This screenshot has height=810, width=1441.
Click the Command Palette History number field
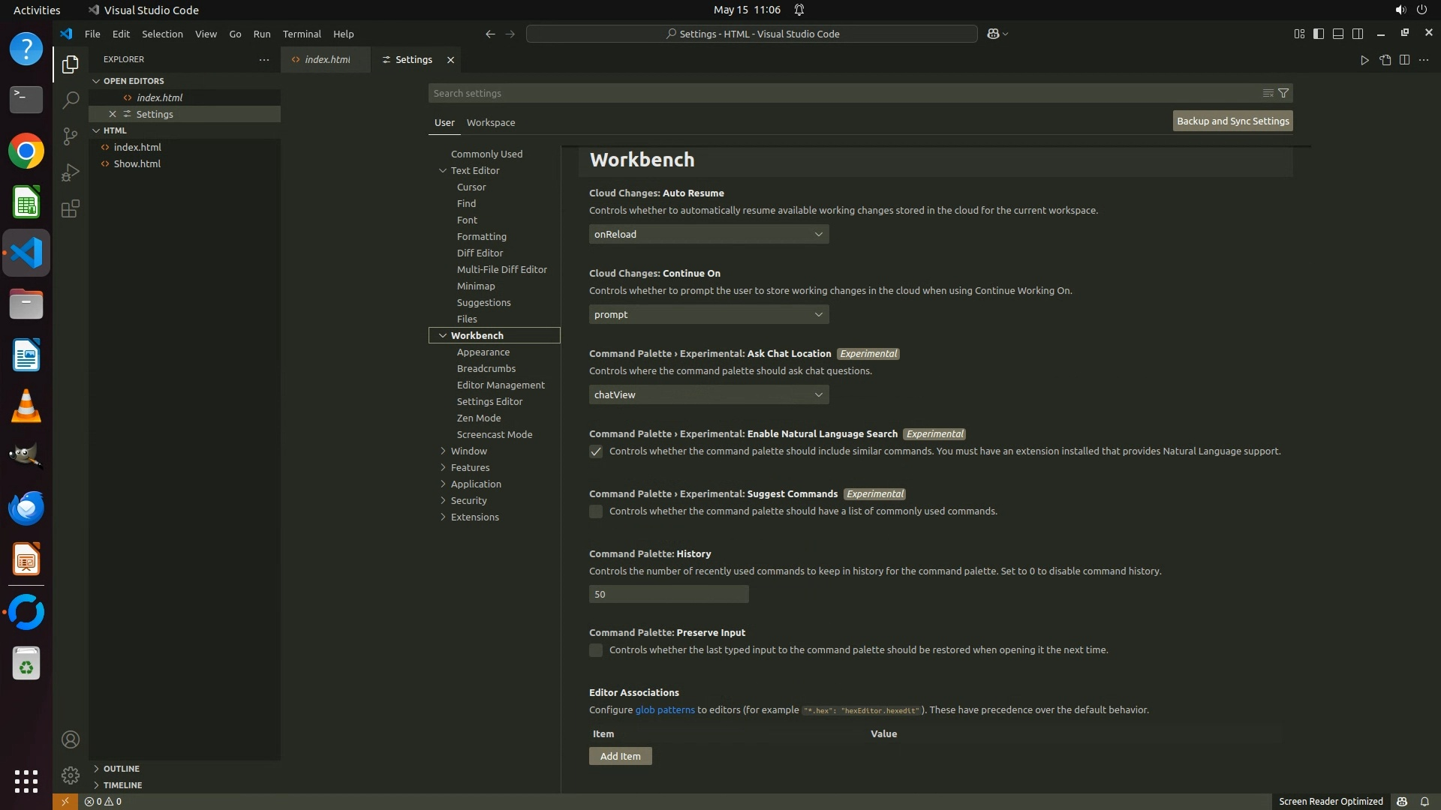point(668,594)
